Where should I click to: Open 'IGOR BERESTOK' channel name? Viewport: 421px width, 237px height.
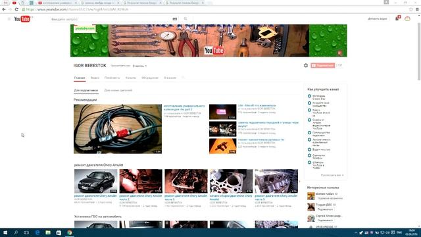(x=90, y=66)
